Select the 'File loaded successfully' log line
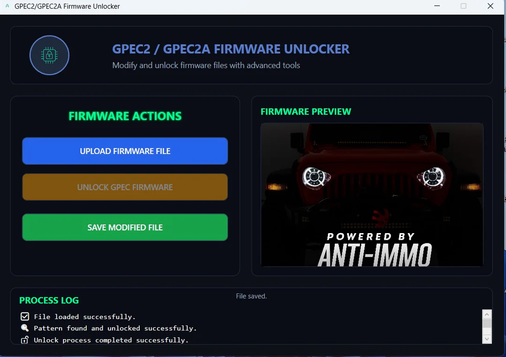The width and height of the screenshot is (506, 357). click(x=85, y=317)
